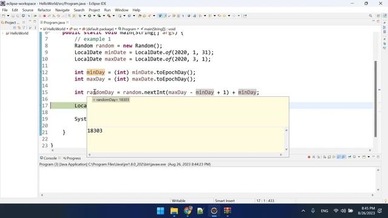Toggle Word Wrap in Console toolbar

[334, 157]
